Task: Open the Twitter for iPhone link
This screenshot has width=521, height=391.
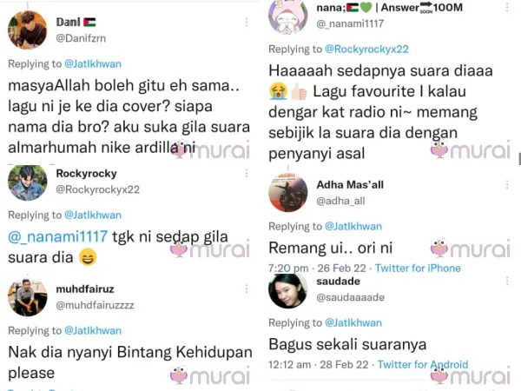Action: (418, 268)
